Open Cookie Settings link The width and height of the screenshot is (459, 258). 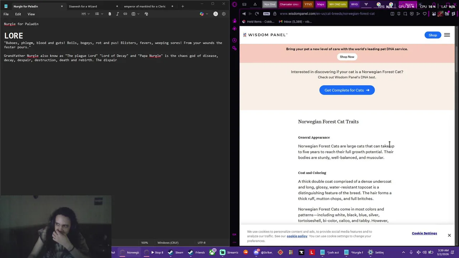pos(424,233)
